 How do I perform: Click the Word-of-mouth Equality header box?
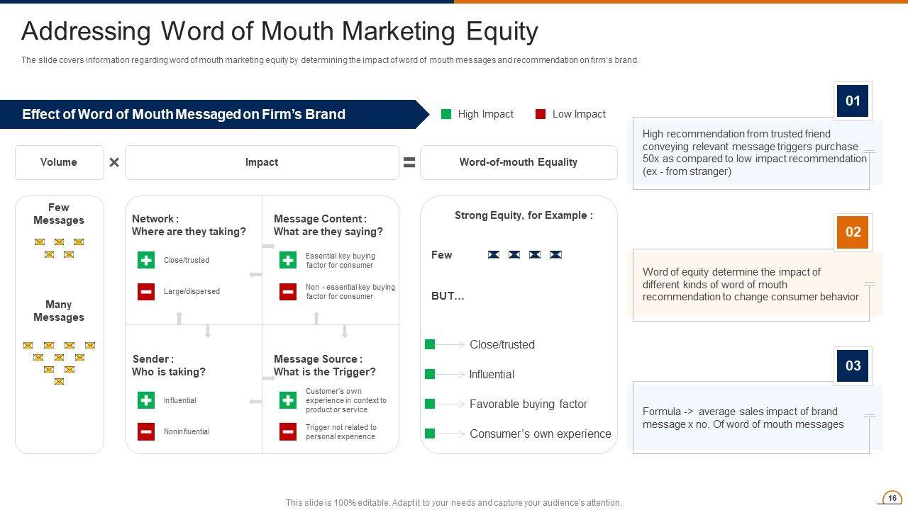click(519, 162)
